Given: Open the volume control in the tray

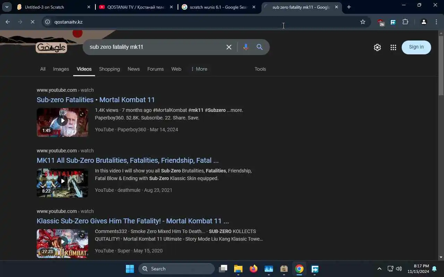Looking at the screenshot, I should (x=399, y=269).
